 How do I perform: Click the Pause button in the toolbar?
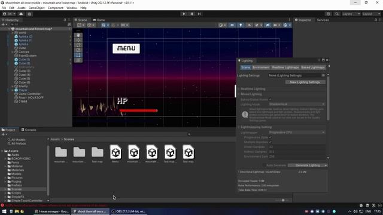coord(191,14)
